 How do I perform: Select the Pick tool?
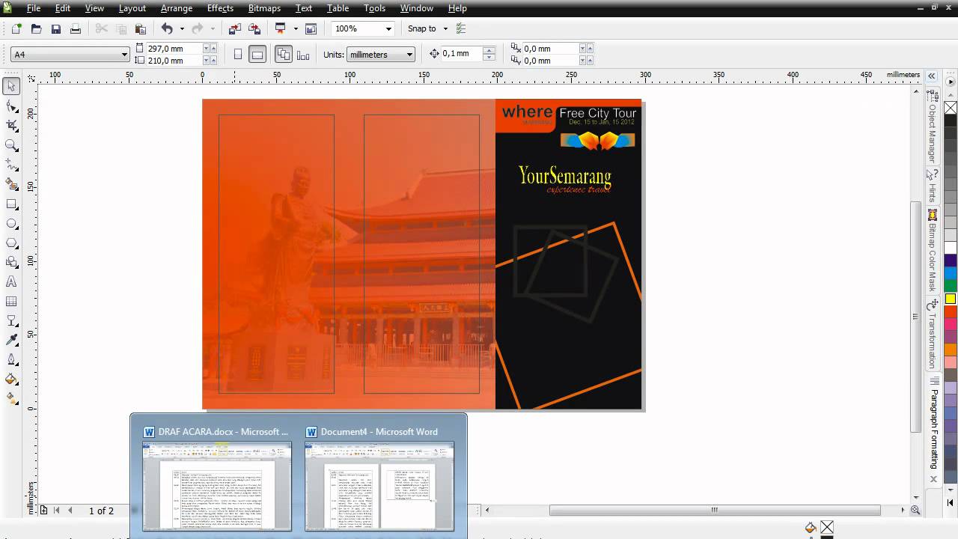(x=11, y=87)
